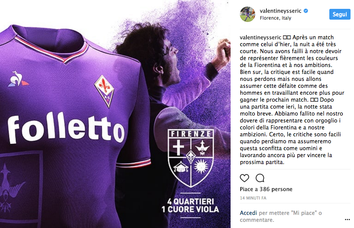Open valentineysseric profile picture

pyautogui.click(x=248, y=14)
